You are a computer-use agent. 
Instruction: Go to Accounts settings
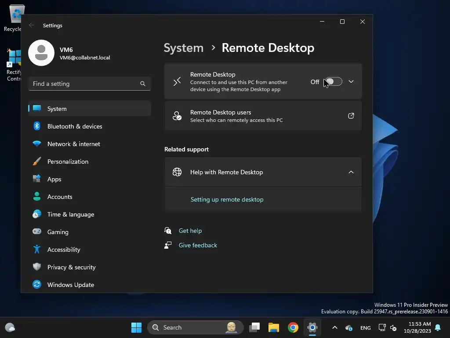pyautogui.click(x=90, y=197)
